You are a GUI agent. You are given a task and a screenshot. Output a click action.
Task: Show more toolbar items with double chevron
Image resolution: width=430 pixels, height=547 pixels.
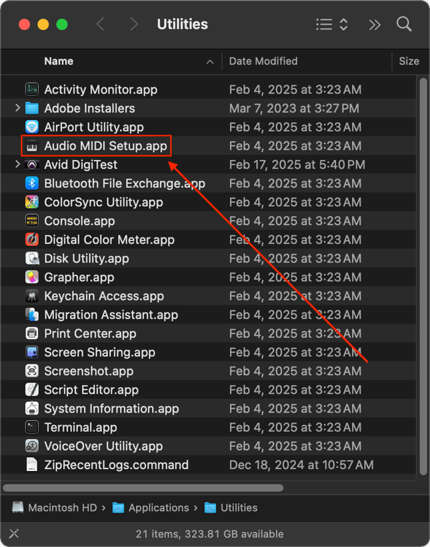point(375,25)
